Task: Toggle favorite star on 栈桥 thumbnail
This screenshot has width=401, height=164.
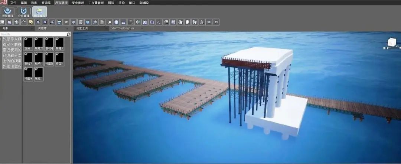Action: pyautogui.click(x=36, y=54)
